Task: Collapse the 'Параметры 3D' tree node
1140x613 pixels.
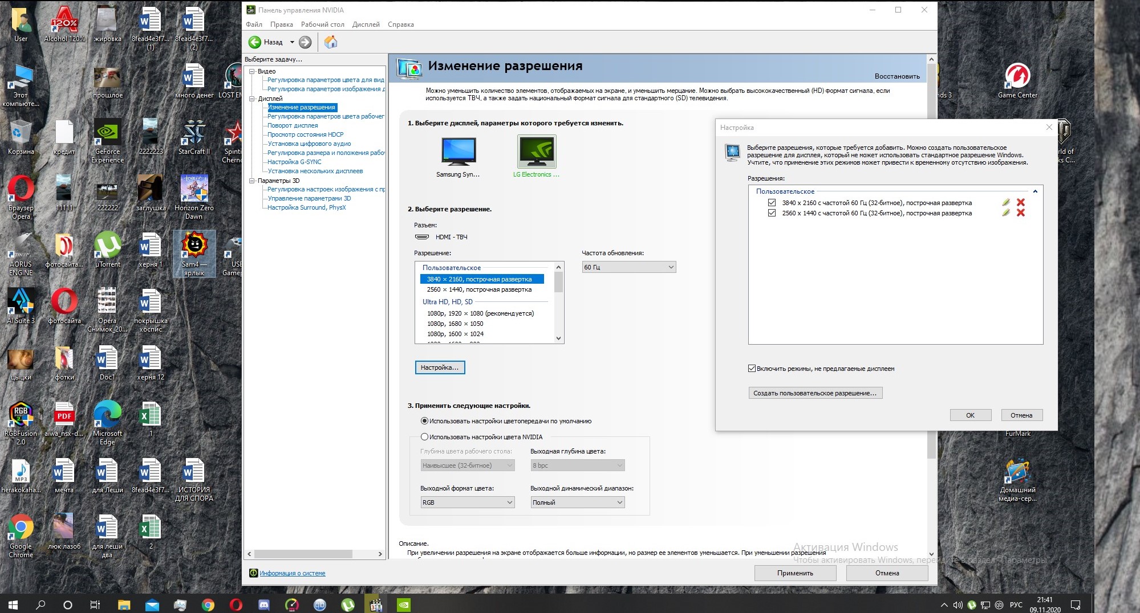Action: click(x=252, y=181)
